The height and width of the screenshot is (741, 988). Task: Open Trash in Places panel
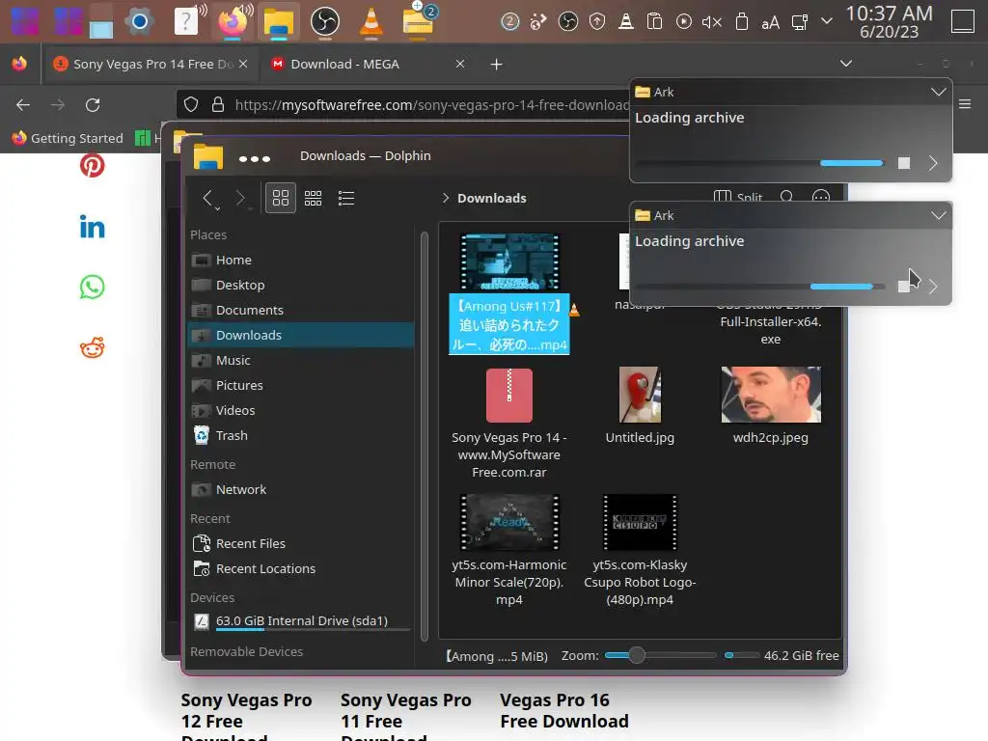click(x=301, y=435)
